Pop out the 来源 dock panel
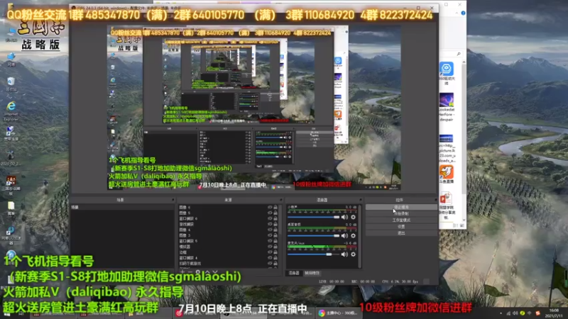Screen dimensions: 568x319 pos(280,200)
